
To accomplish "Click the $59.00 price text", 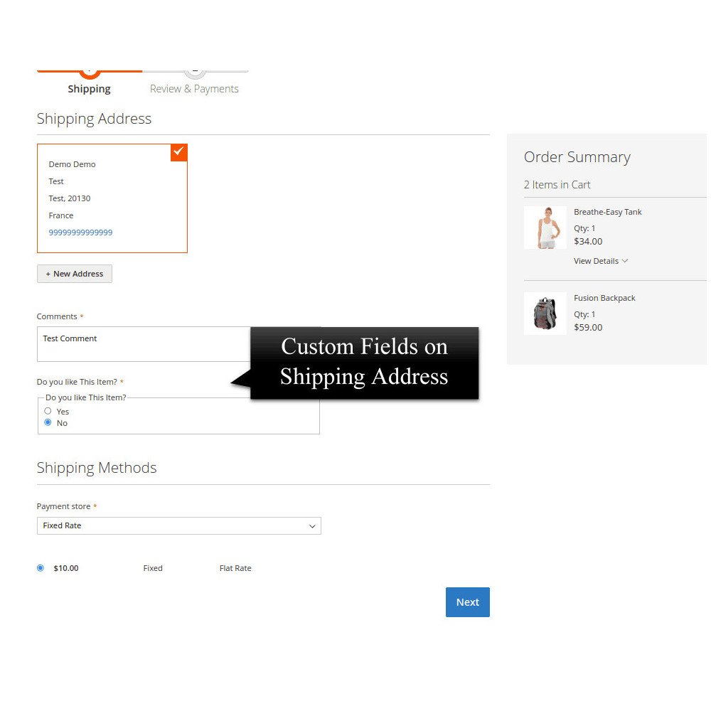I will pyautogui.click(x=588, y=327).
